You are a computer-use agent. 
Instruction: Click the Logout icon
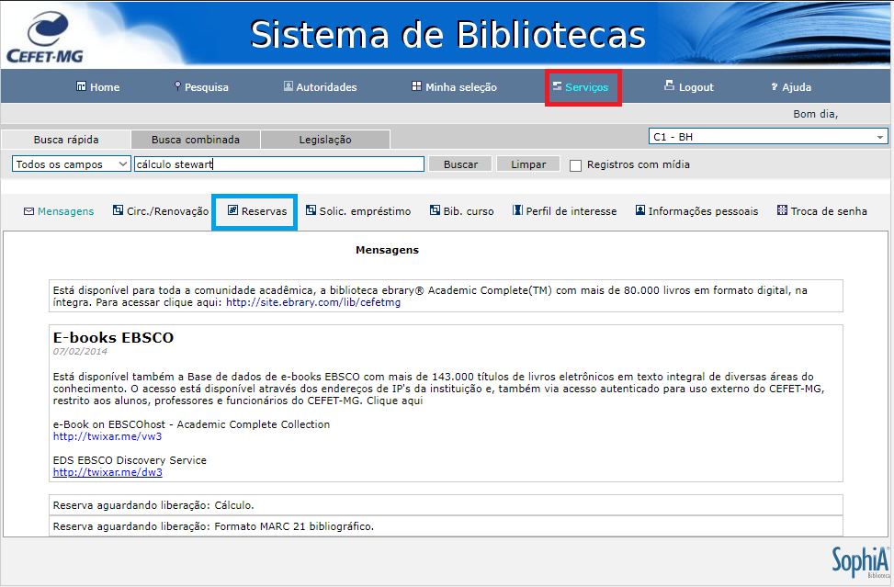tap(670, 85)
